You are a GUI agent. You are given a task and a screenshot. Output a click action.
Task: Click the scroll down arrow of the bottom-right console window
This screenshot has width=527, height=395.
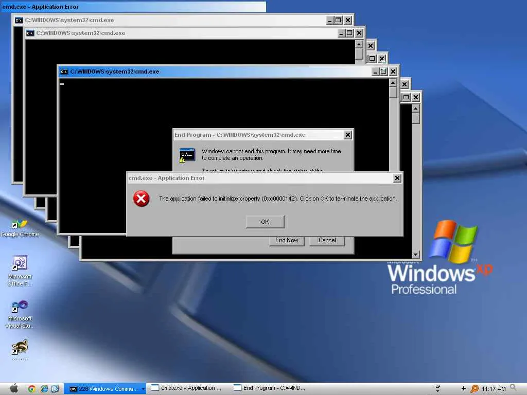416,254
